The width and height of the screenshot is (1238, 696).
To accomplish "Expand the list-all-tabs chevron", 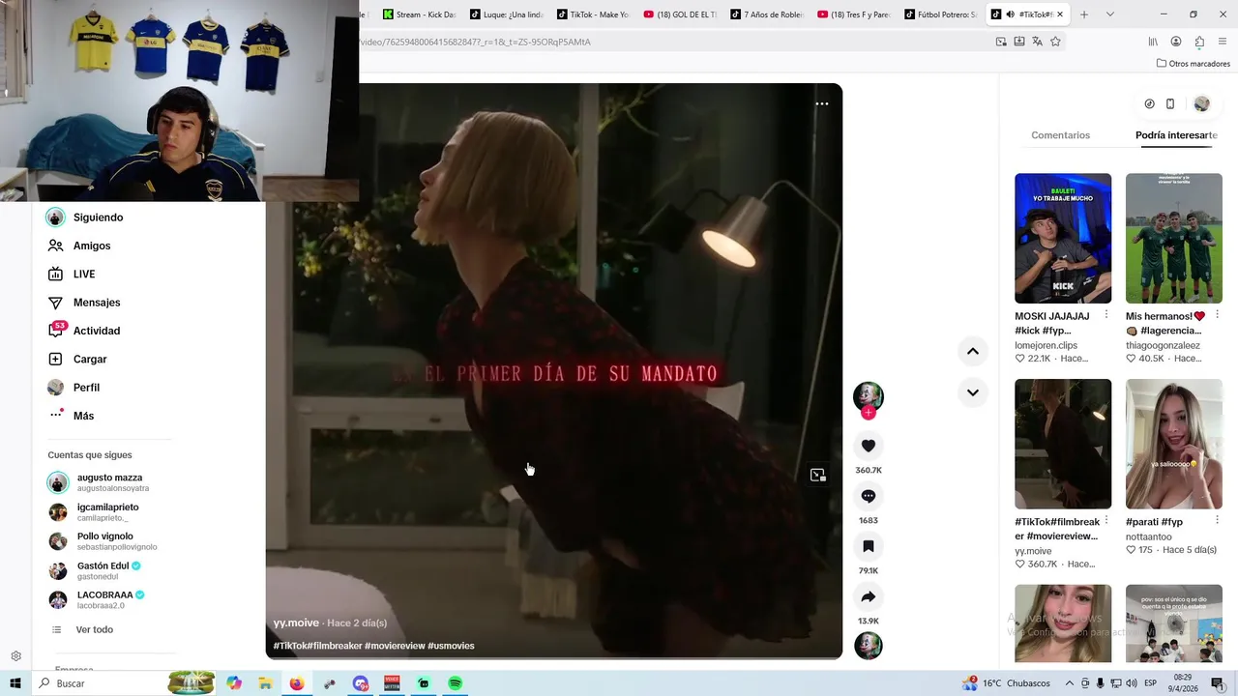I will click(x=1109, y=14).
